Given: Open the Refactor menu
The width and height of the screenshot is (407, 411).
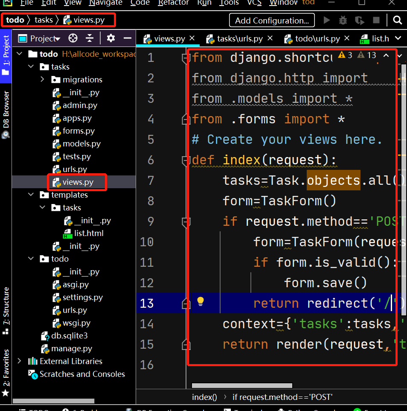Looking at the screenshot, I should tap(173, 3).
